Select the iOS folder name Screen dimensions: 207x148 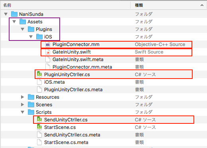[x=48, y=37]
